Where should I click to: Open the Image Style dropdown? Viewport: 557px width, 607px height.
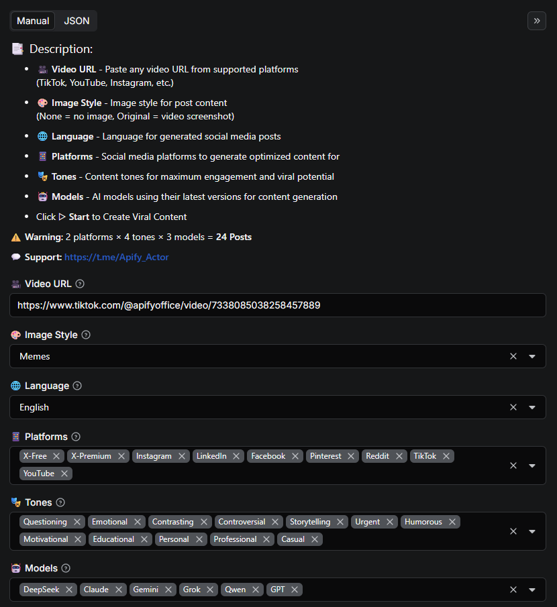[x=532, y=356]
